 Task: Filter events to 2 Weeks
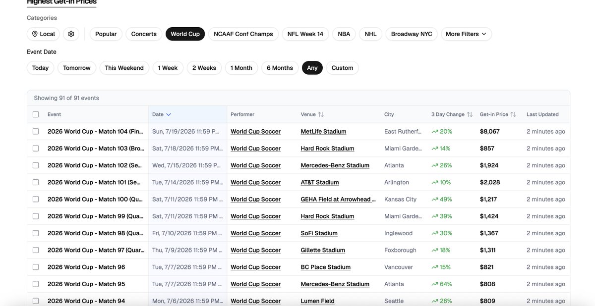(x=204, y=68)
